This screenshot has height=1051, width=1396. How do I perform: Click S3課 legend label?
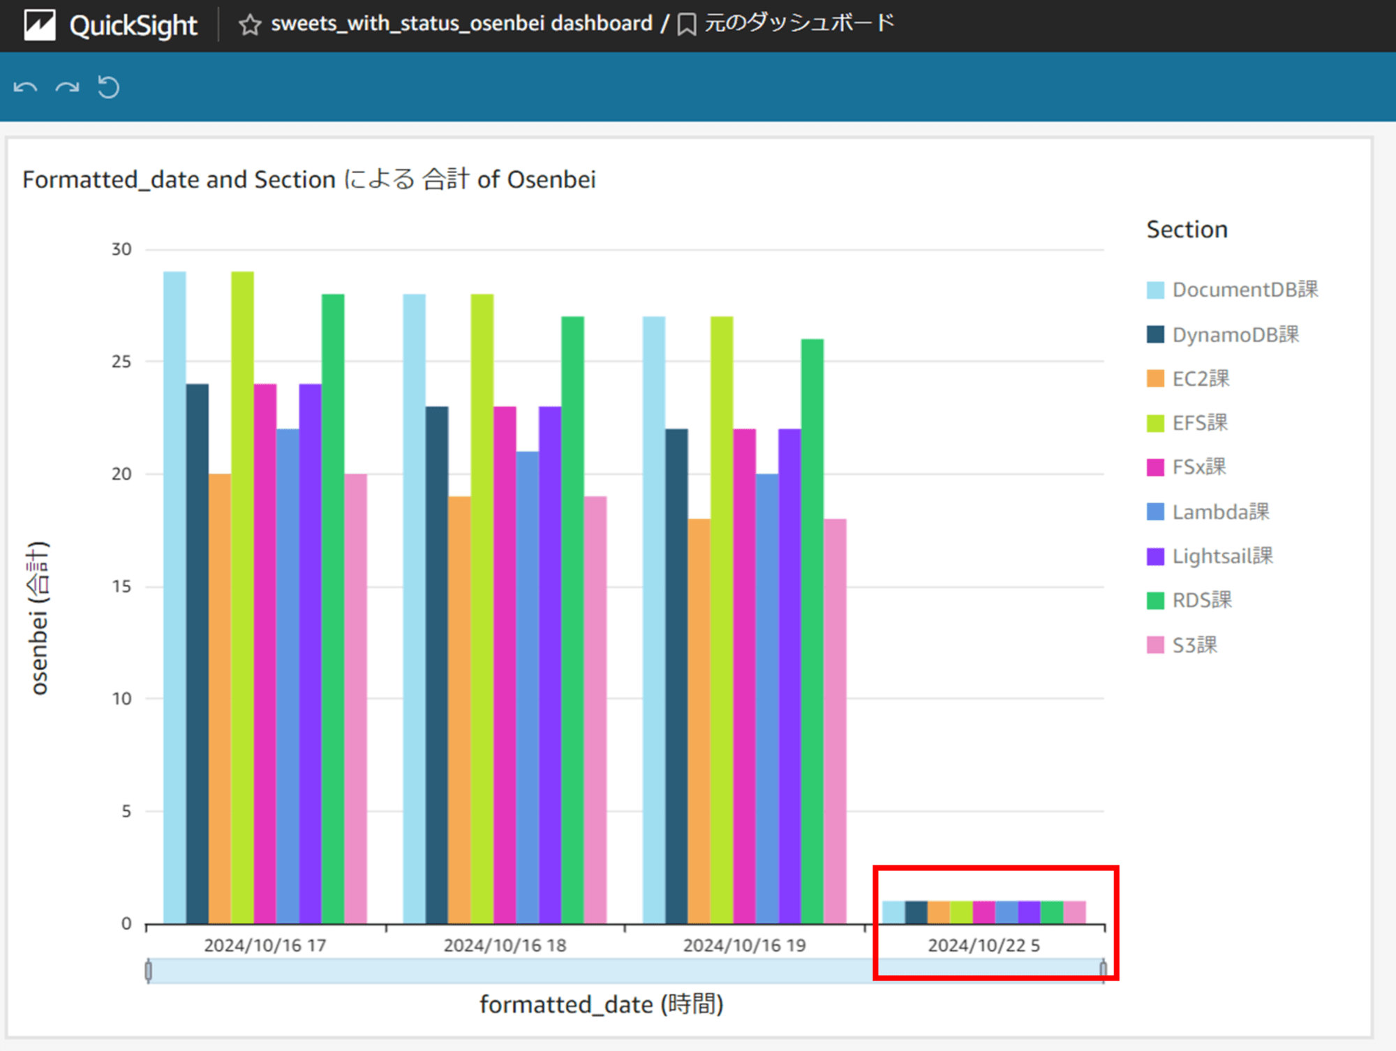pyautogui.click(x=1195, y=645)
